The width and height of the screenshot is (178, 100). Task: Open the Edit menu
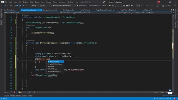click(11, 2)
